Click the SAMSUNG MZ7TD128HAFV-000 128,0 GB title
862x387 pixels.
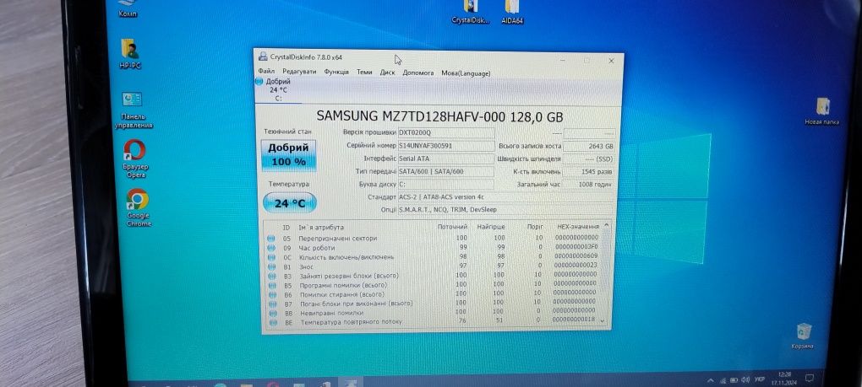(x=439, y=116)
